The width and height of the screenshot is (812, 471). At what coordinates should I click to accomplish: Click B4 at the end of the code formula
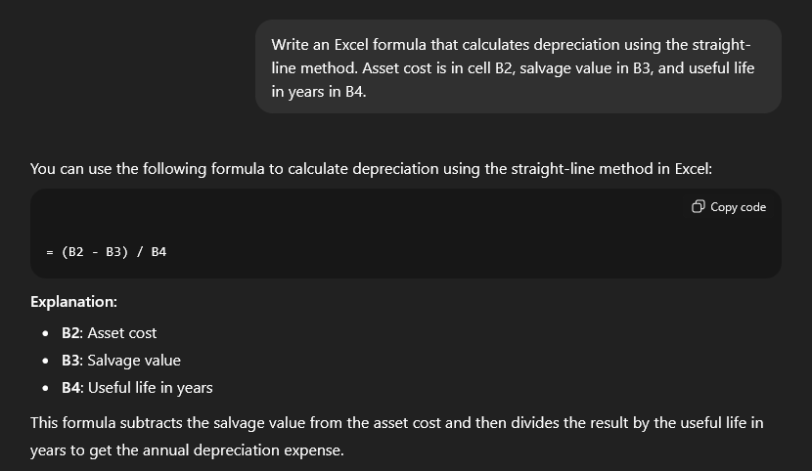pyautogui.click(x=158, y=251)
